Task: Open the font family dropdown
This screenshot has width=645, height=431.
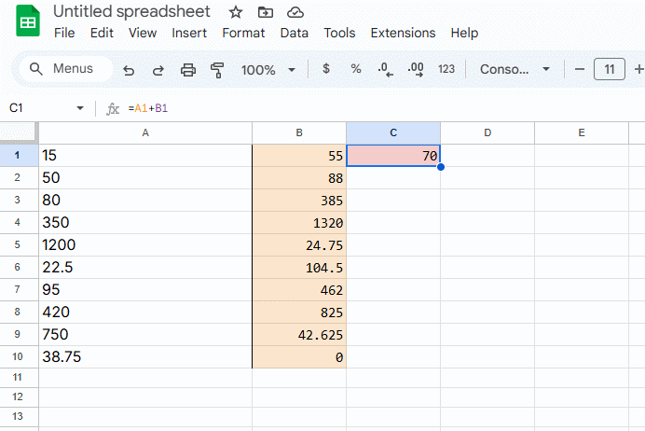Action: point(515,69)
